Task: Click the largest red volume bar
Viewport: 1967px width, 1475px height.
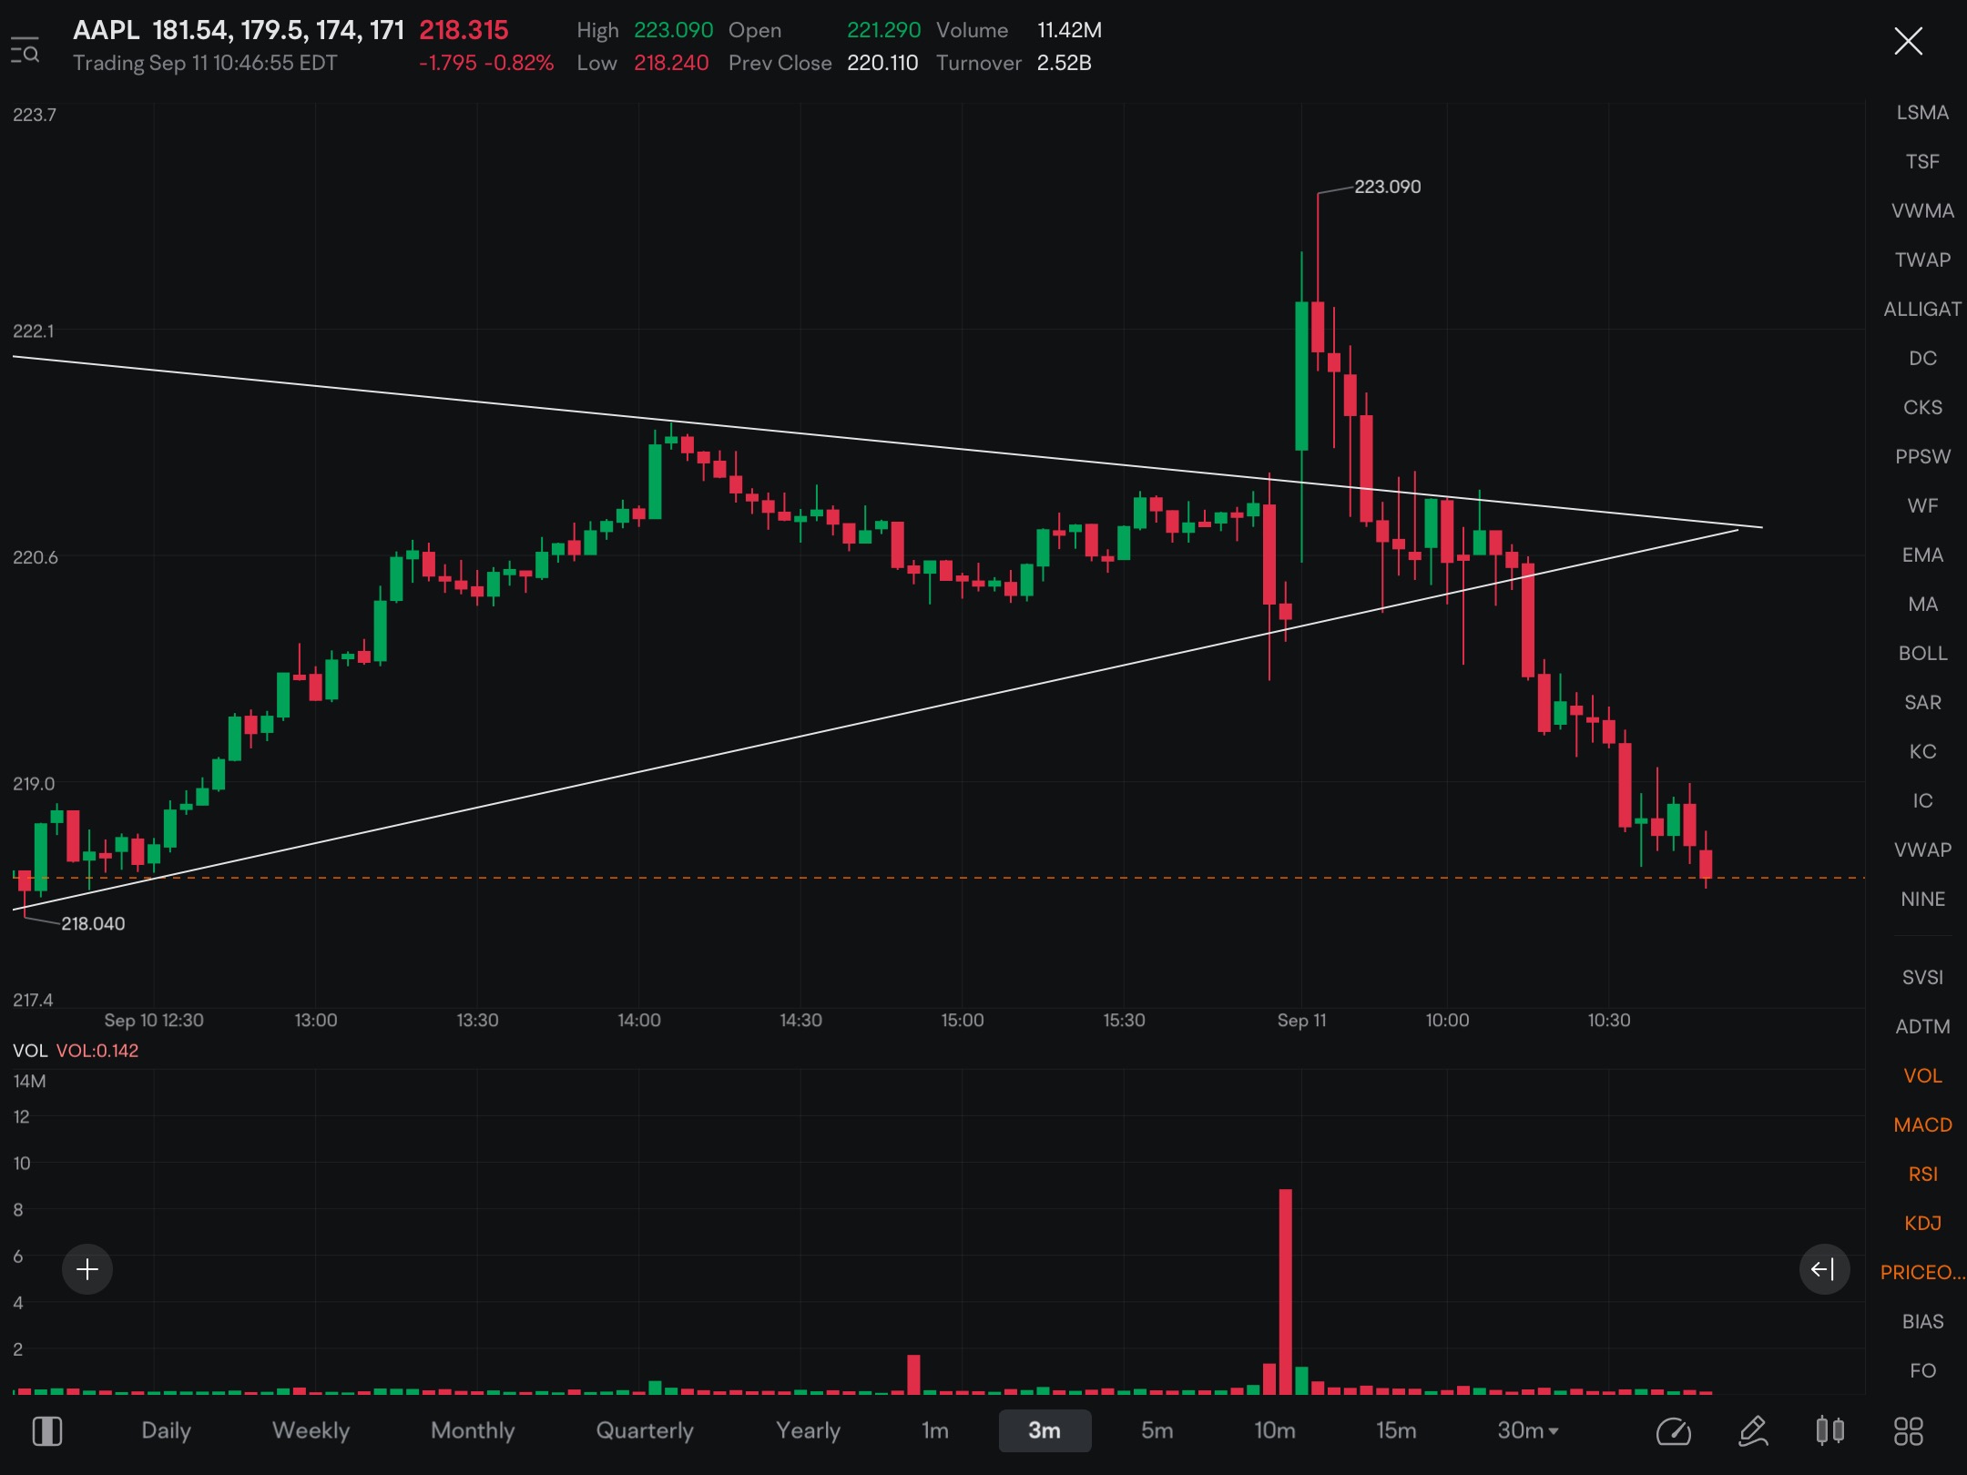Action: click(x=1285, y=1291)
